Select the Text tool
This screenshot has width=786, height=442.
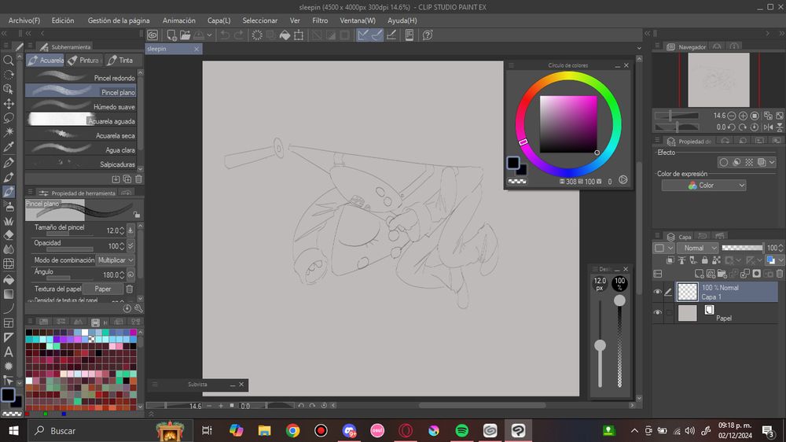(x=9, y=352)
